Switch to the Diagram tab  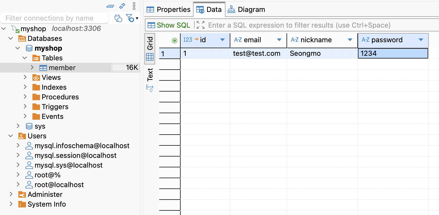click(x=246, y=10)
